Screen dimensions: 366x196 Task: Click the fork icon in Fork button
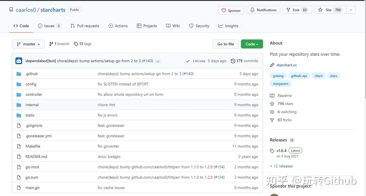click(288, 10)
